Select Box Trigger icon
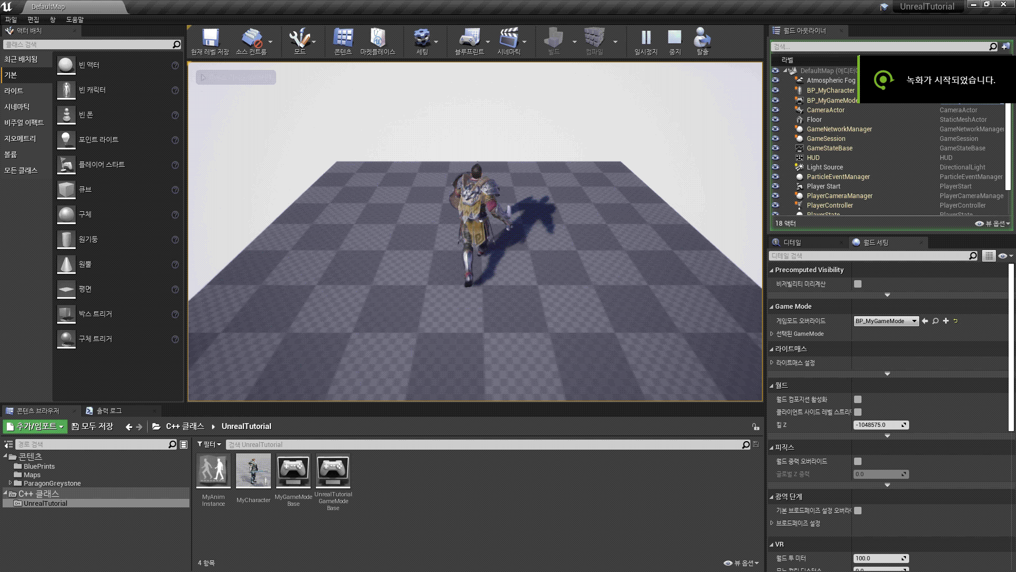Image resolution: width=1016 pixels, height=572 pixels. click(x=66, y=314)
